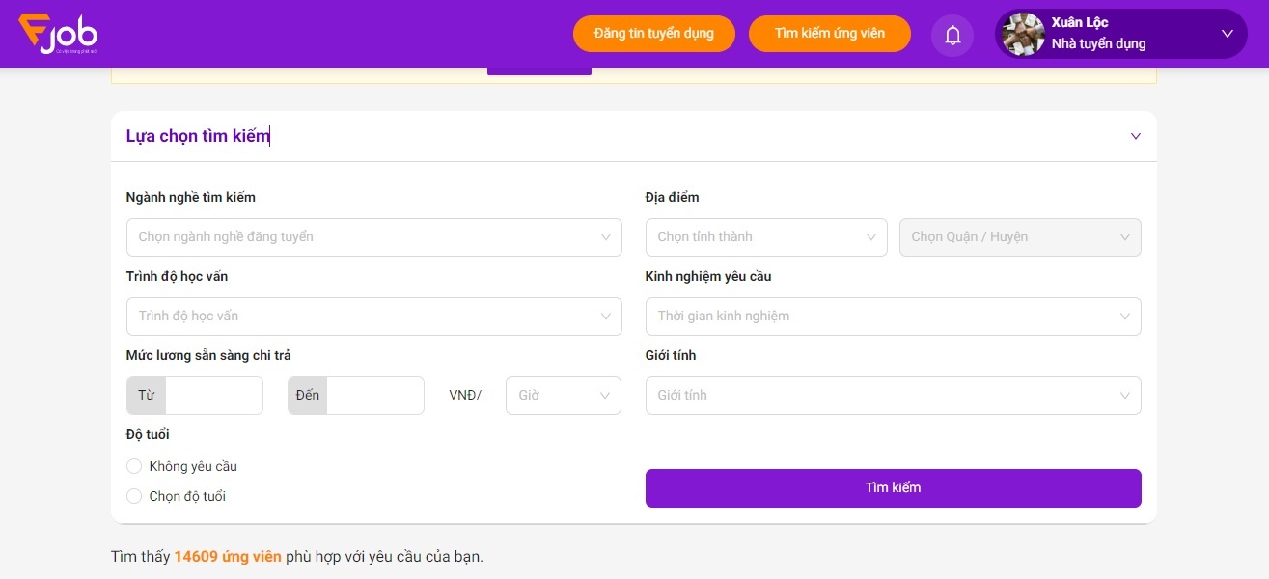Click the 'Tìm kiếm ứng viên' button

coord(829,33)
